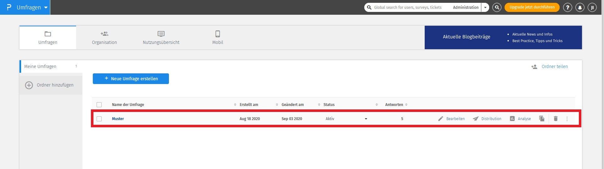The height and width of the screenshot is (169, 604).
Task: Select all surveys with header checkbox
Action: pyautogui.click(x=99, y=105)
